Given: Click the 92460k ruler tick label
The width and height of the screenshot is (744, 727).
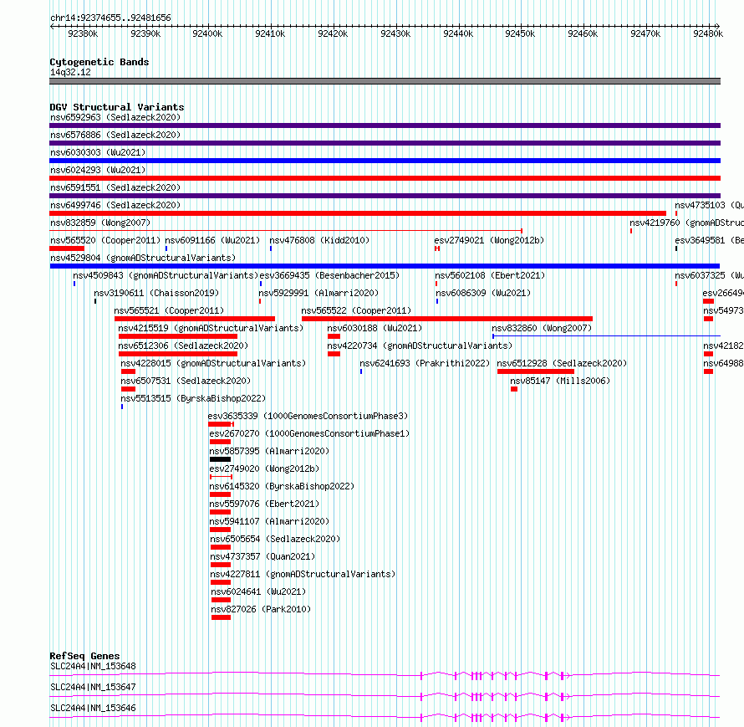Looking at the screenshot, I should pos(583,33).
